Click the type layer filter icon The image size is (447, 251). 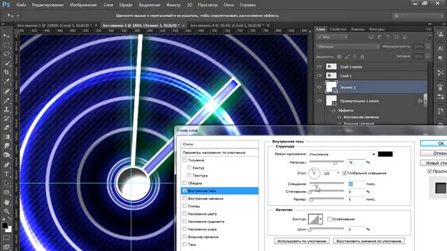pyautogui.click(x=388, y=37)
